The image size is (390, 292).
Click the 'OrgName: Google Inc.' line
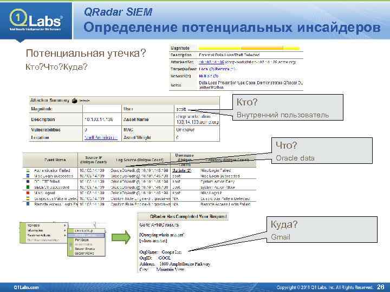point(160,252)
